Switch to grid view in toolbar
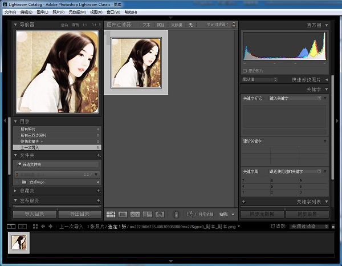The image size is (342, 266). point(111,214)
